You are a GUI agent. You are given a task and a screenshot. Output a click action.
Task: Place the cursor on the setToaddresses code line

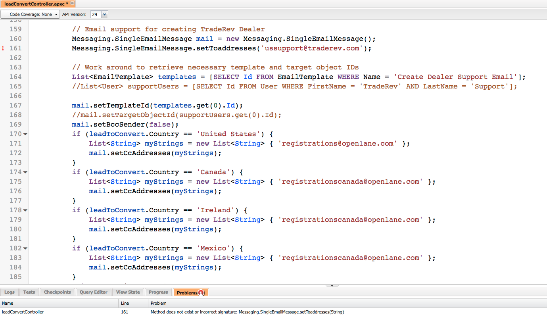[221, 48]
